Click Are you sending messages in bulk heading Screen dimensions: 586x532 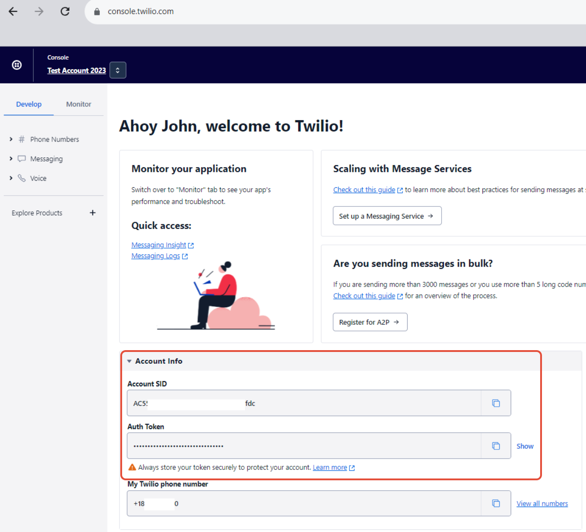(x=413, y=264)
